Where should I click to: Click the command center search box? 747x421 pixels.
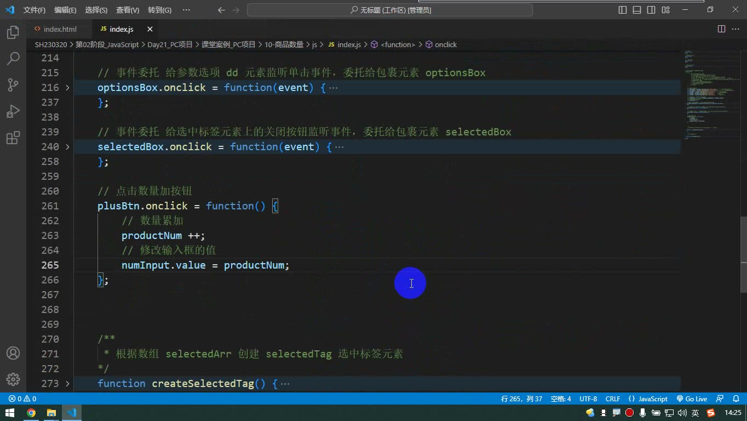pos(390,10)
